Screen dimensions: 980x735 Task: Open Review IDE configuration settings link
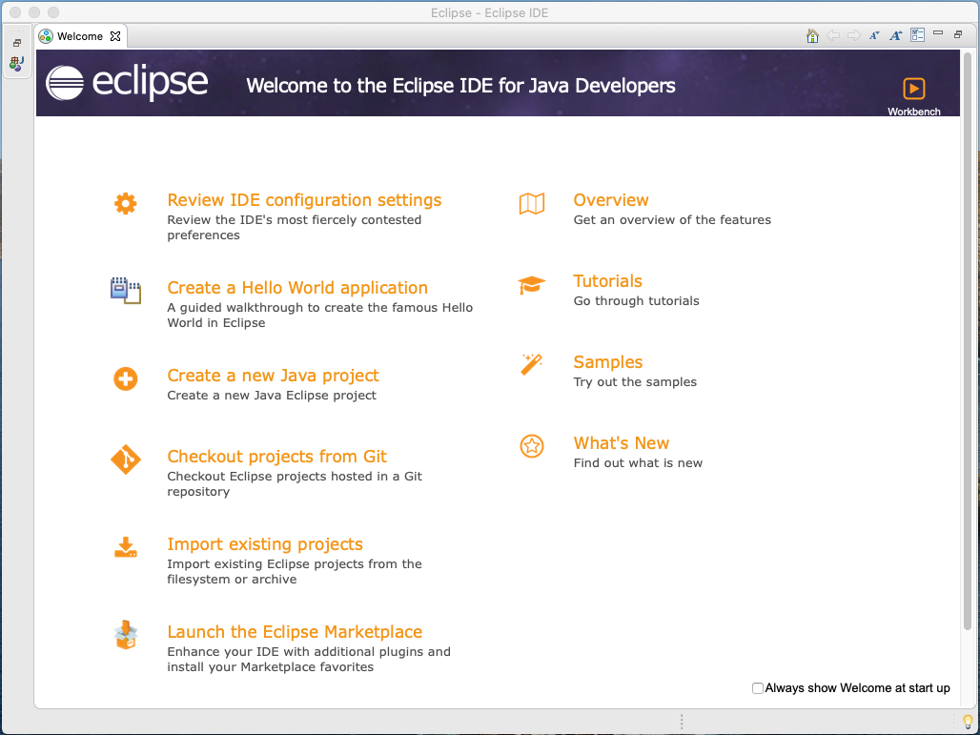304,200
